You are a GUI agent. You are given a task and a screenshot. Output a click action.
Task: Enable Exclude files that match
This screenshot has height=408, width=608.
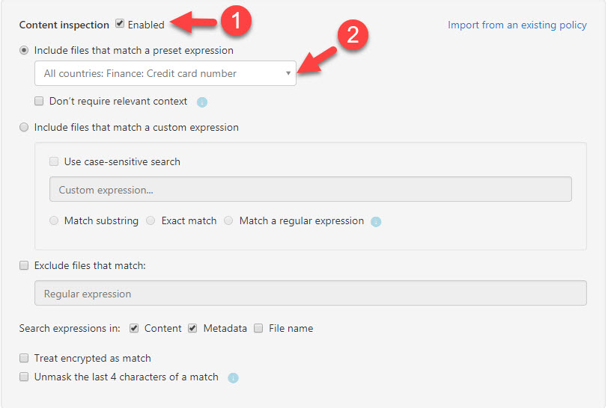click(24, 265)
